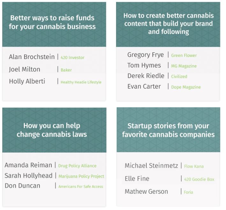
Task: Go to the Civilized link
Action: pyautogui.click(x=179, y=77)
